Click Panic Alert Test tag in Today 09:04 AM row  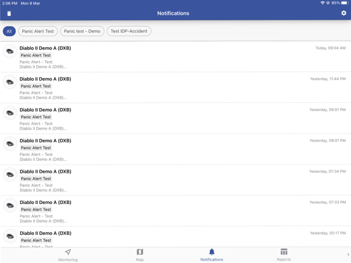point(36,55)
